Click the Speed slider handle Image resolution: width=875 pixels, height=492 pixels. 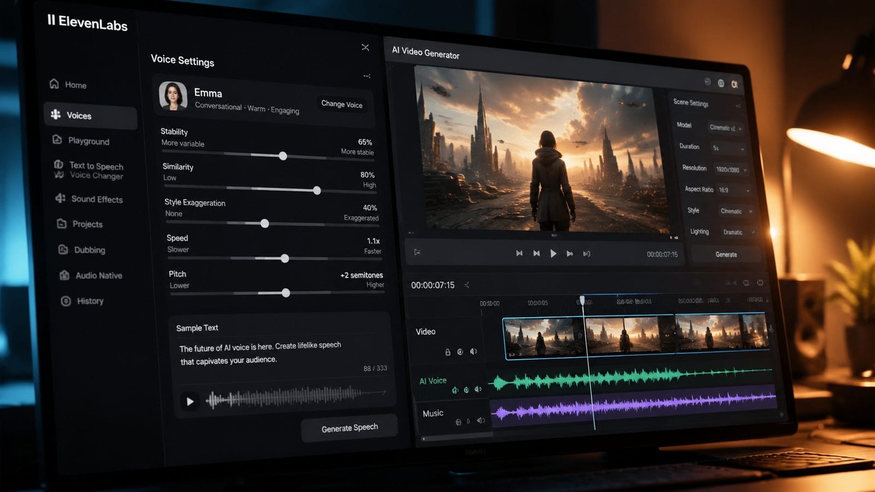click(284, 258)
